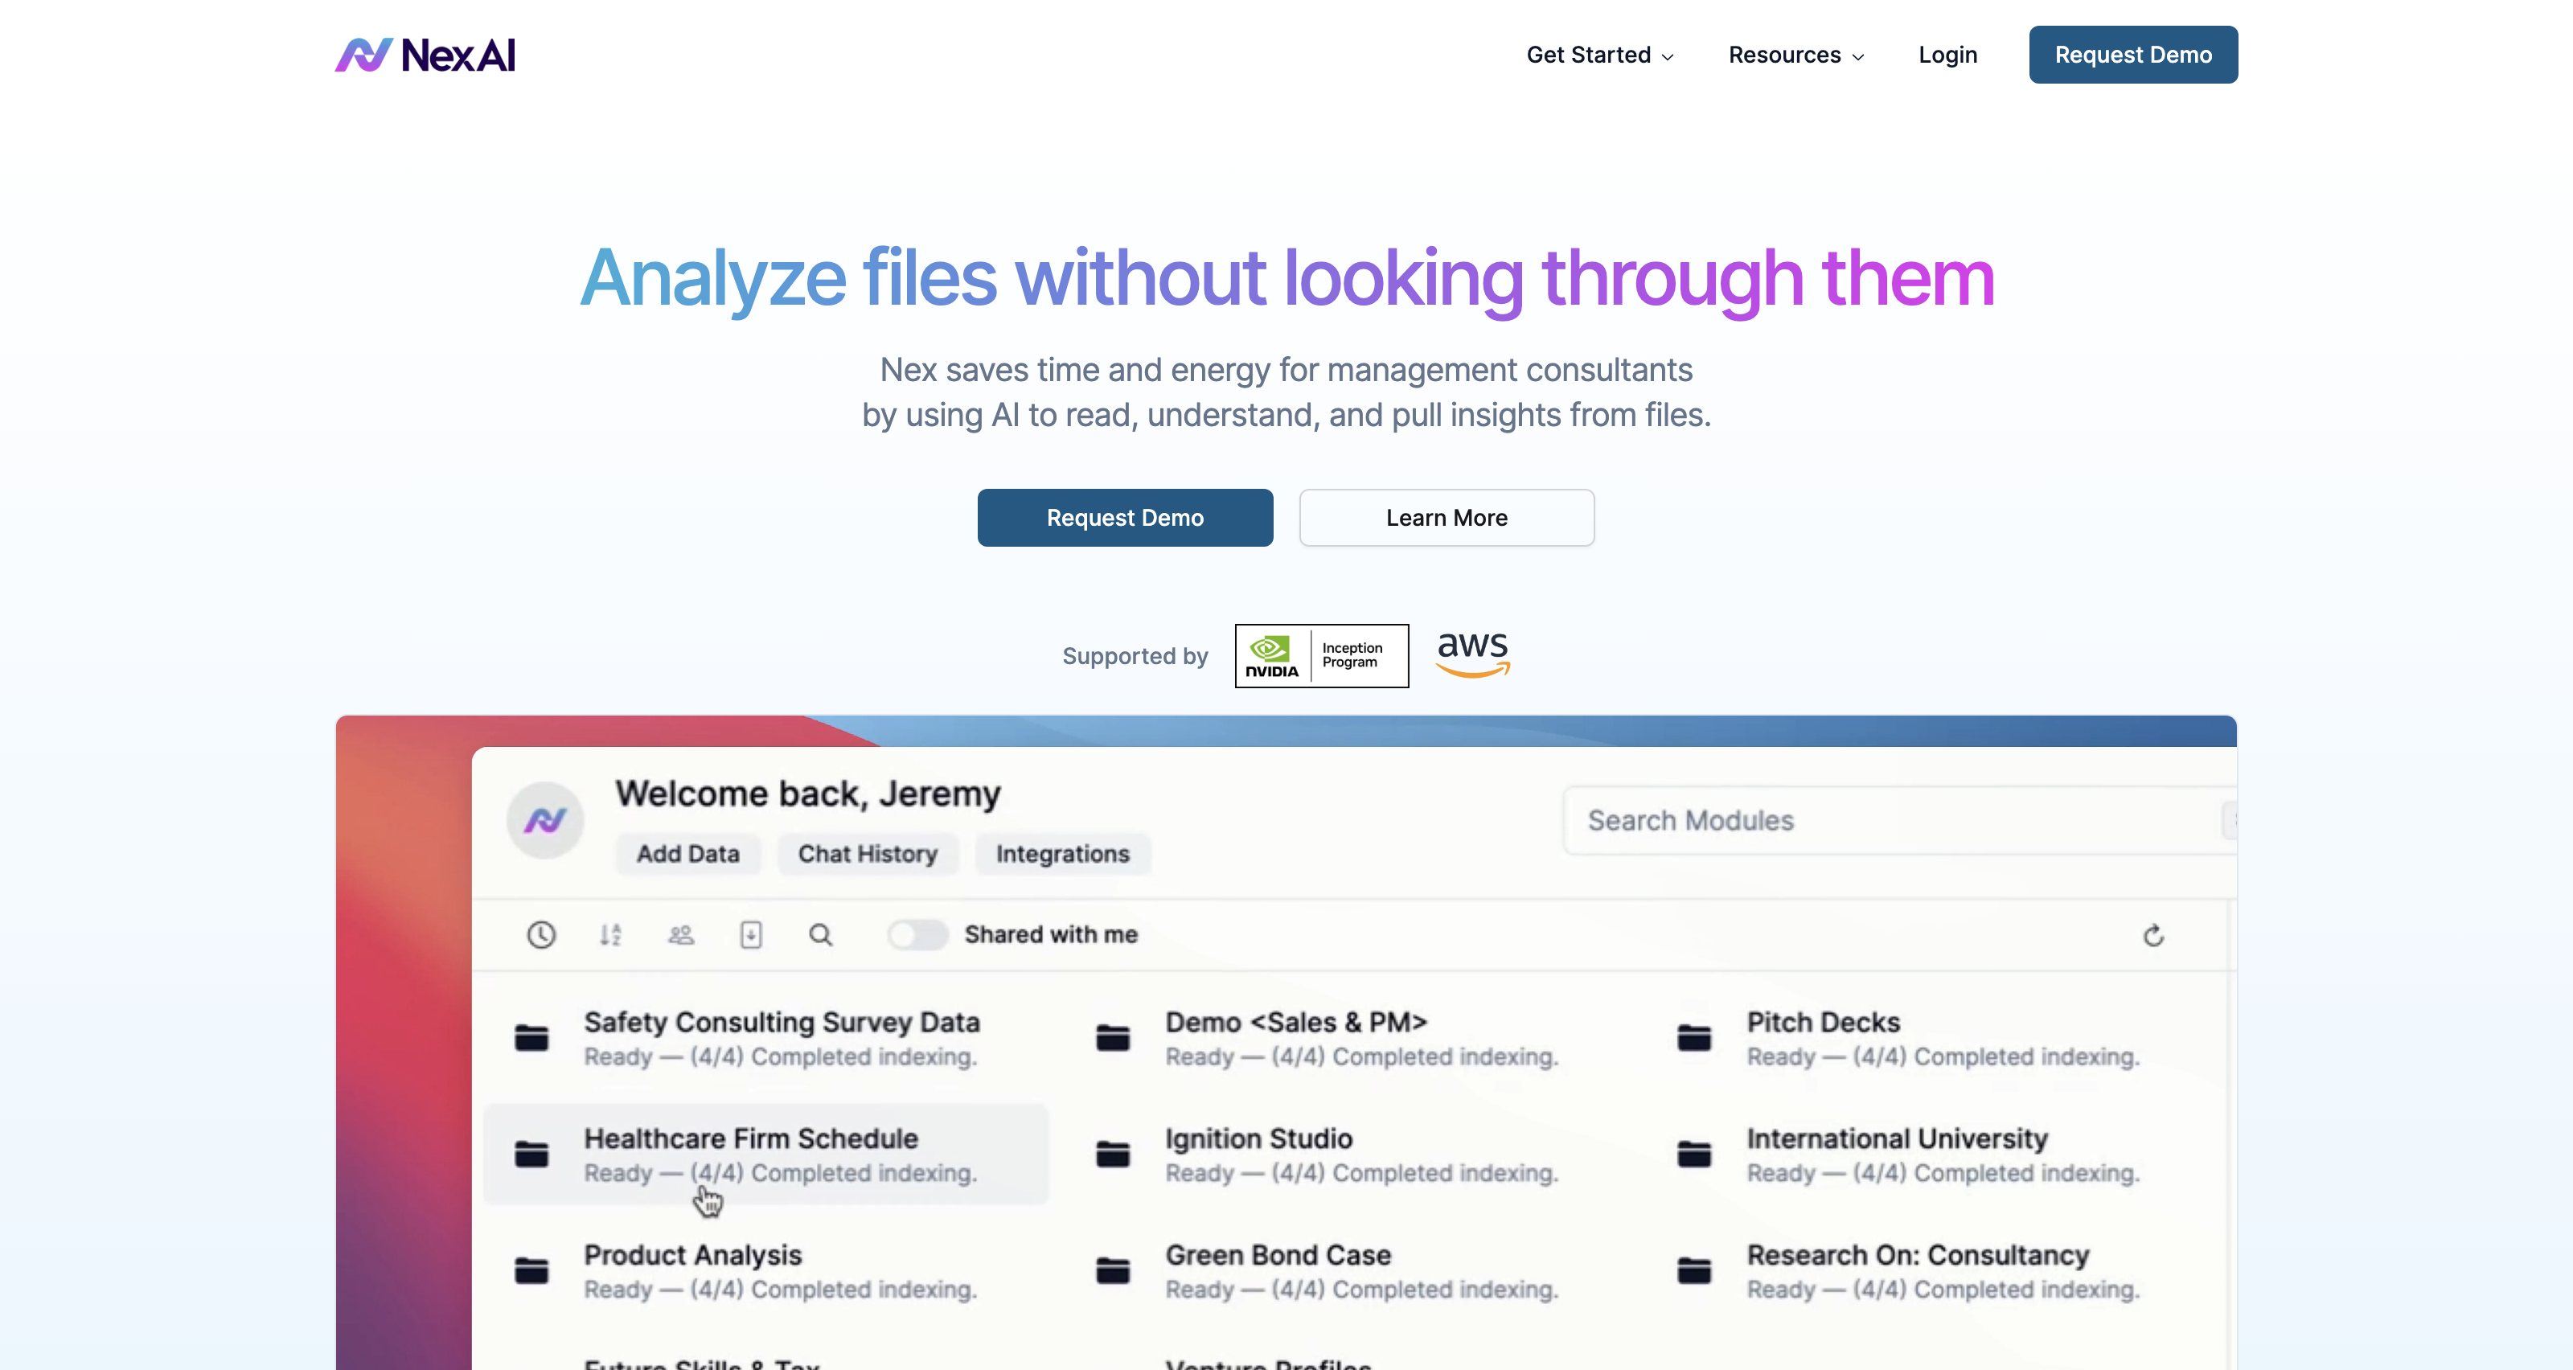
Task: Click the Learn More button
Action: (x=1447, y=517)
